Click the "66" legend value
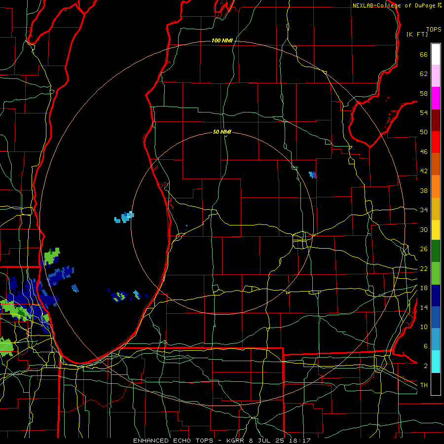This screenshot has width=444, height=444. click(424, 54)
